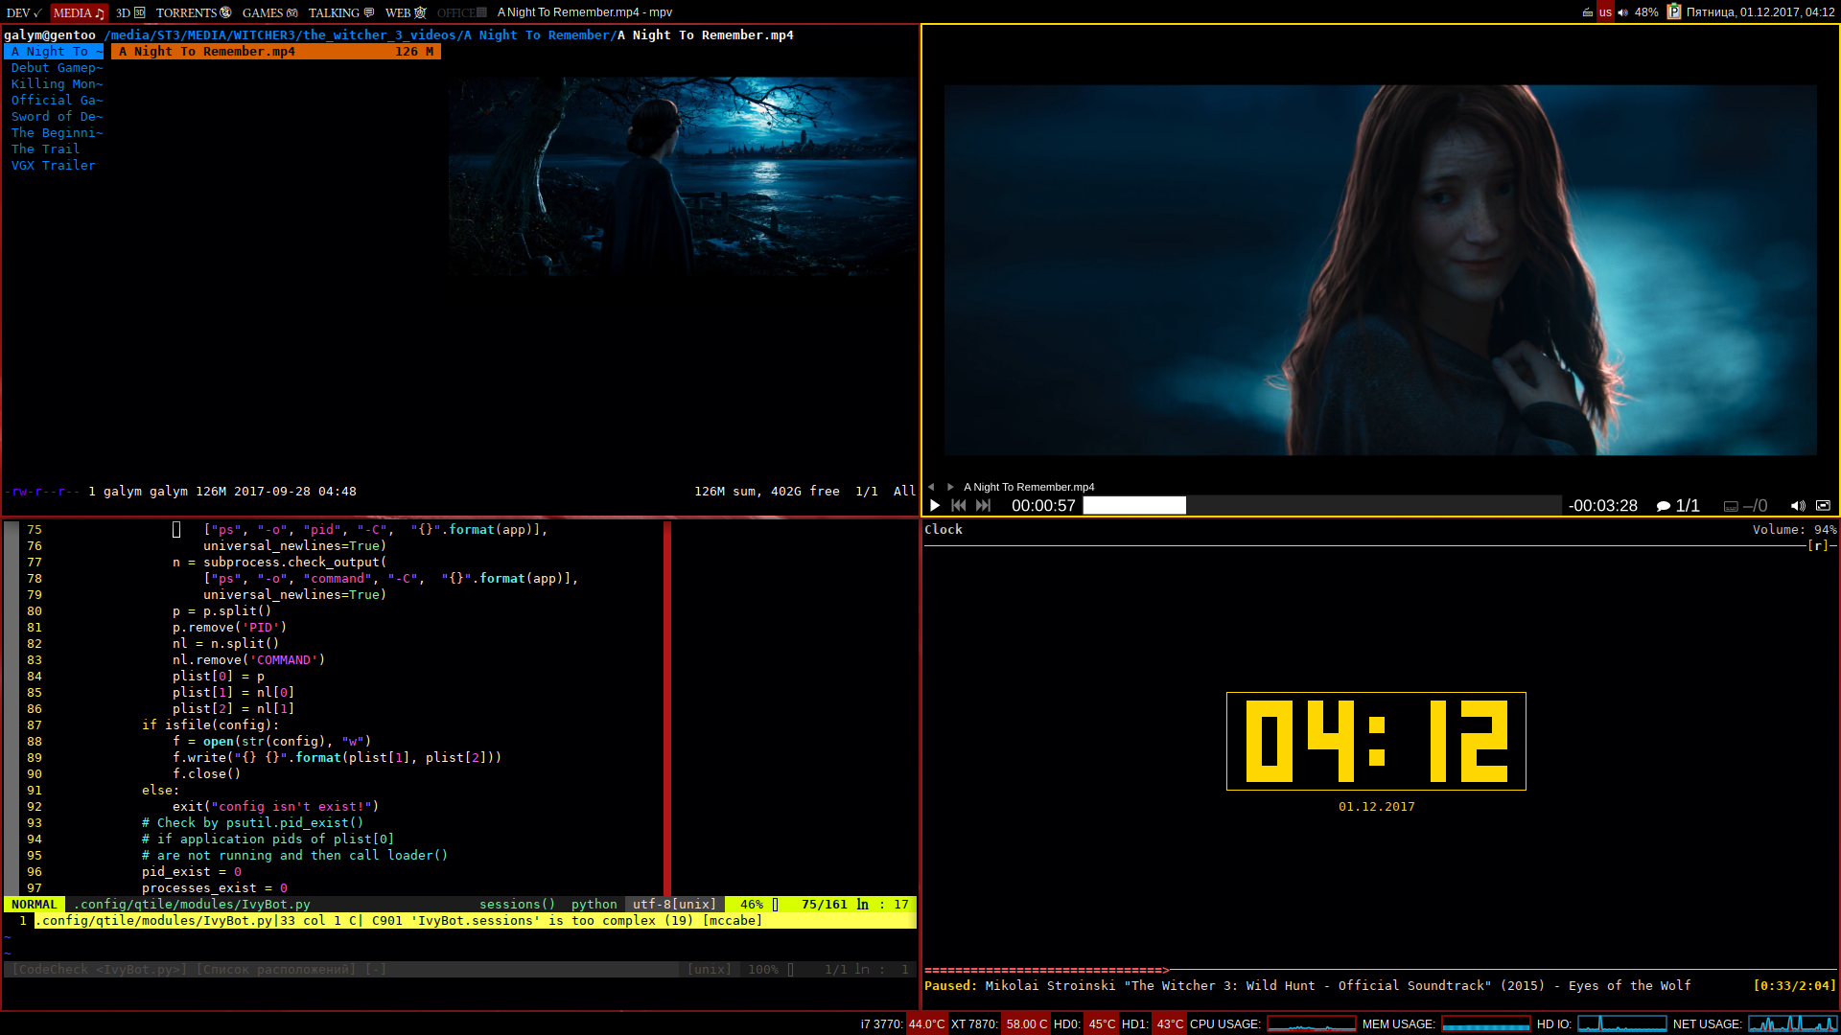Select 'A Night To~' folder in ranger
The height and width of the screenshot is (1035, 1841).
coord(54,52)
